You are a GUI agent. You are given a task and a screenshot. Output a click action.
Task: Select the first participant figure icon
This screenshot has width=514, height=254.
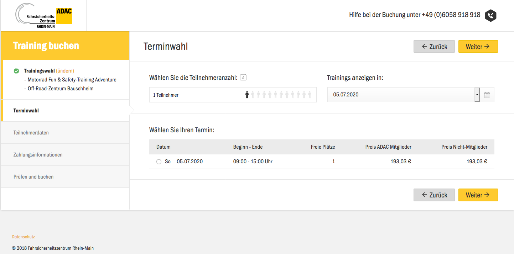[247, 95]
